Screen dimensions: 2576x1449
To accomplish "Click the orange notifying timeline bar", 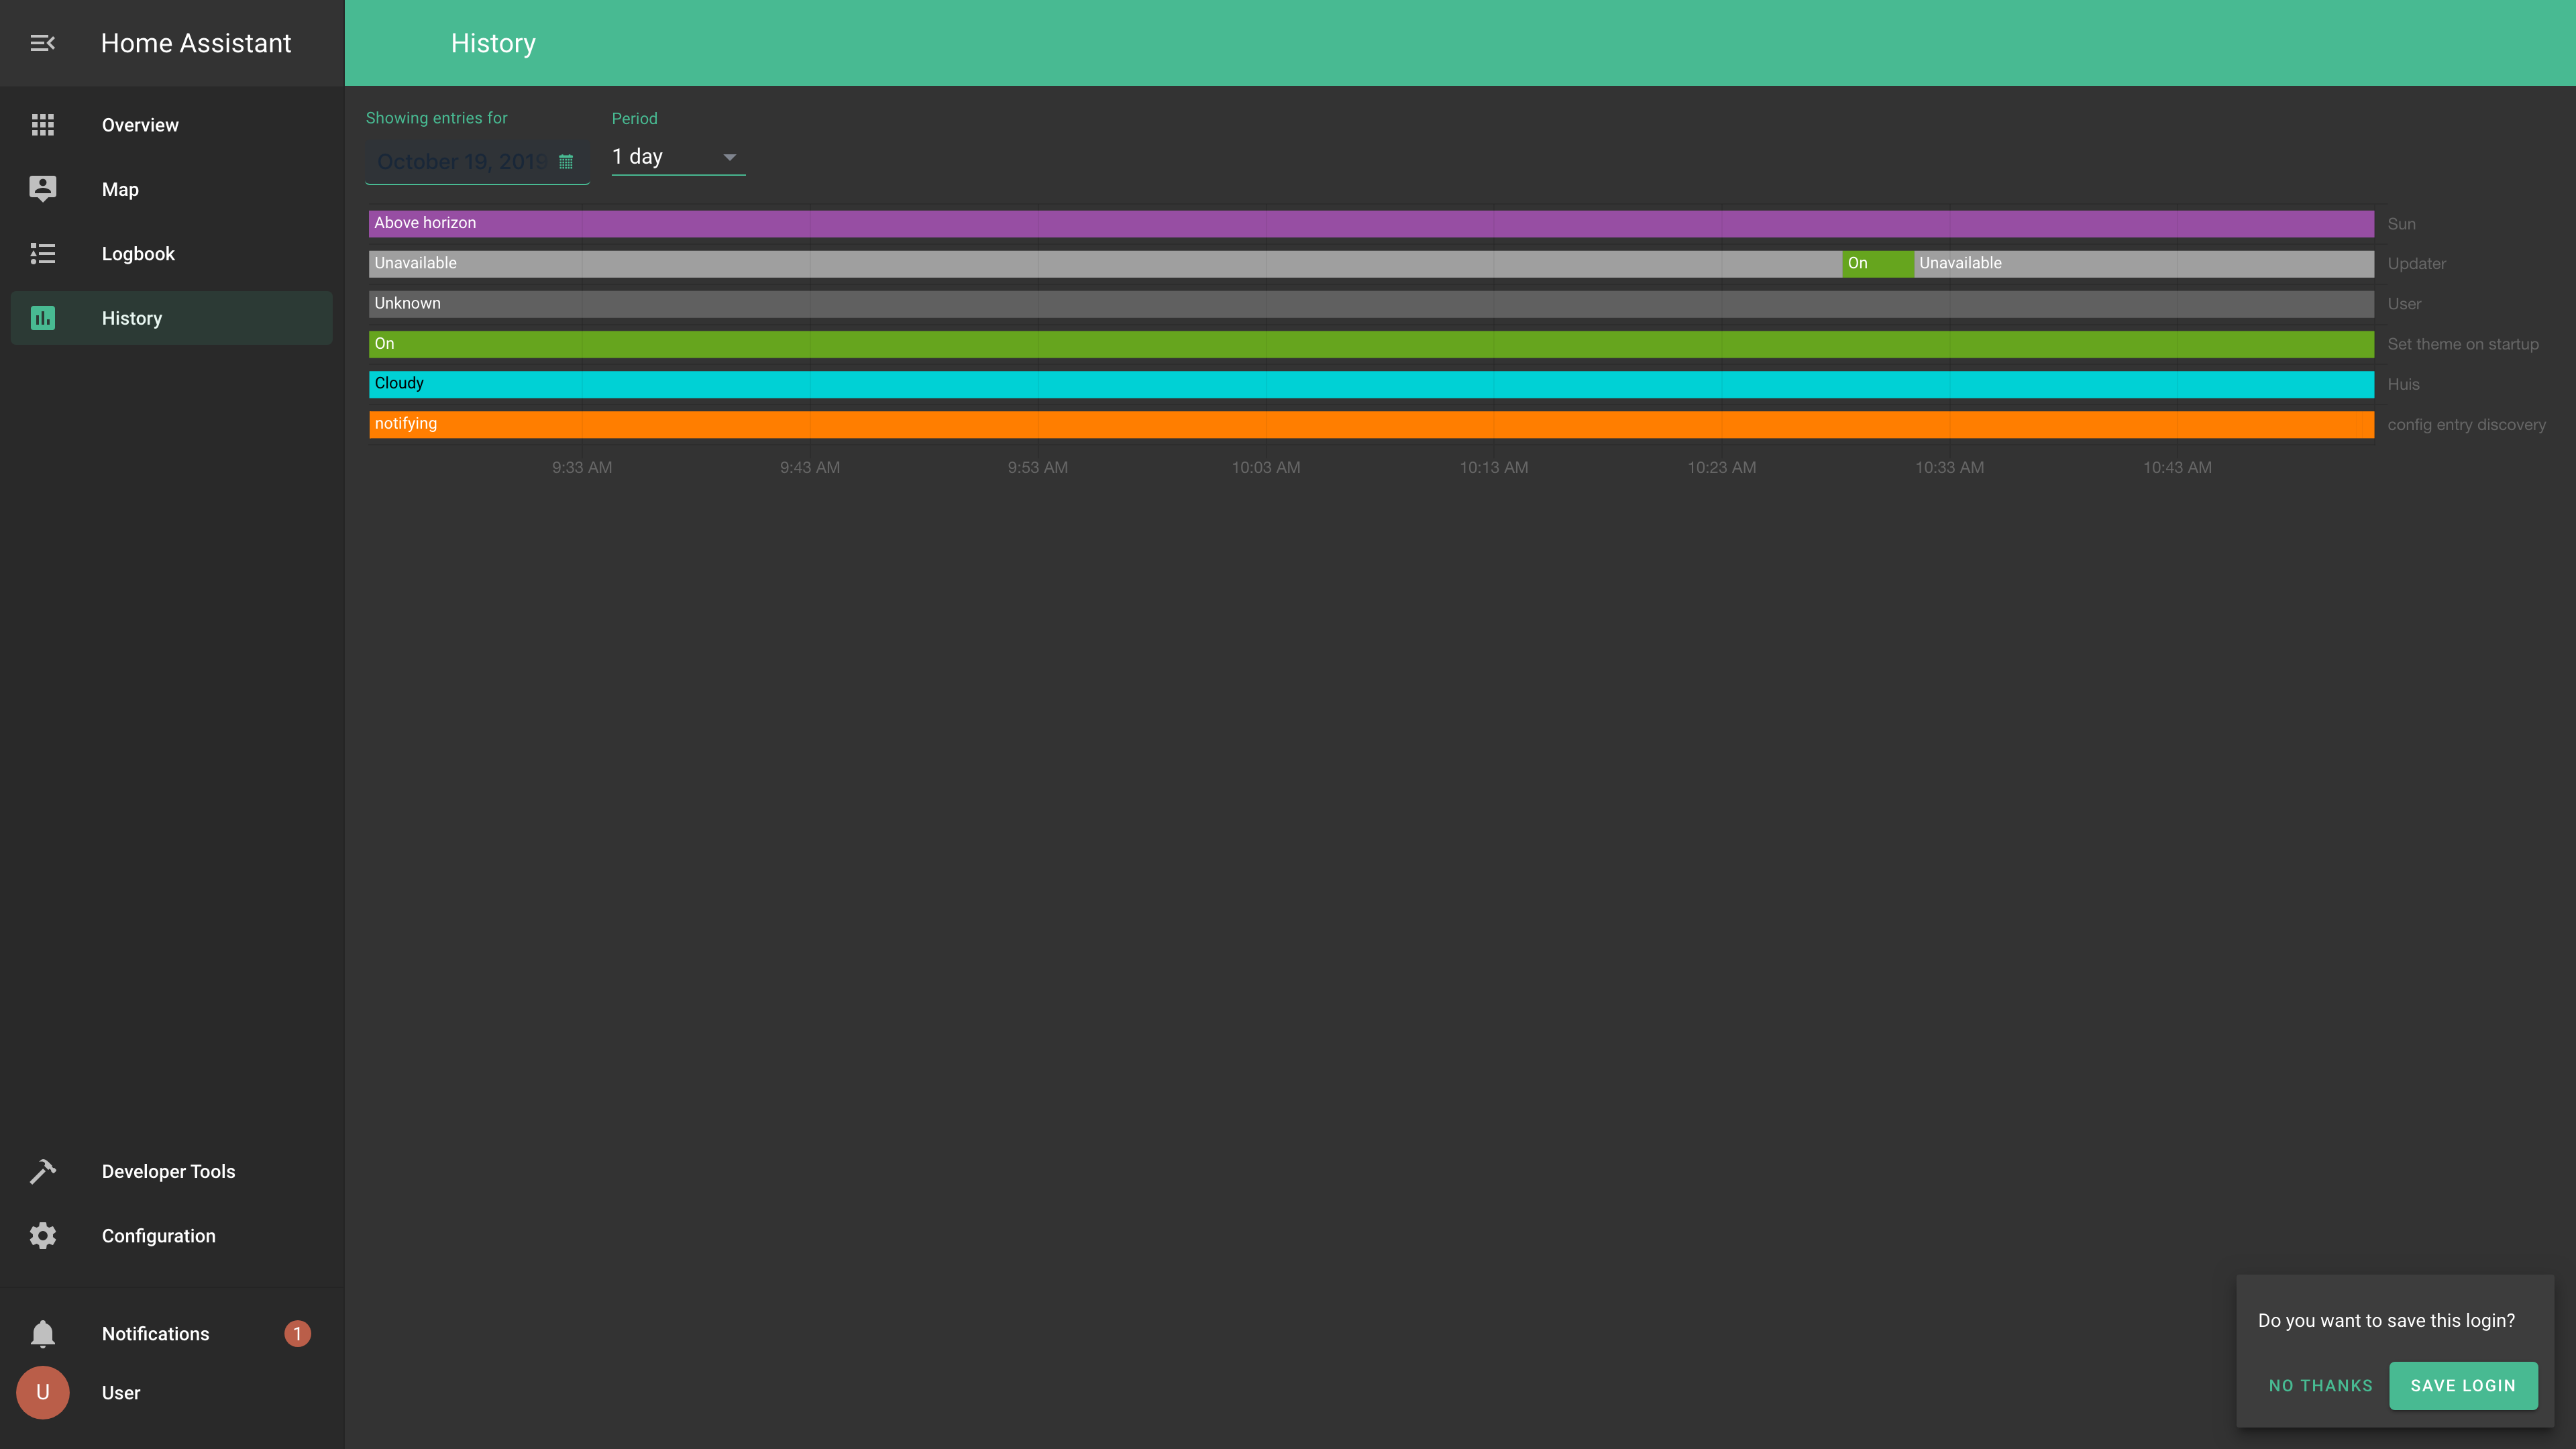I will 1370,424.
